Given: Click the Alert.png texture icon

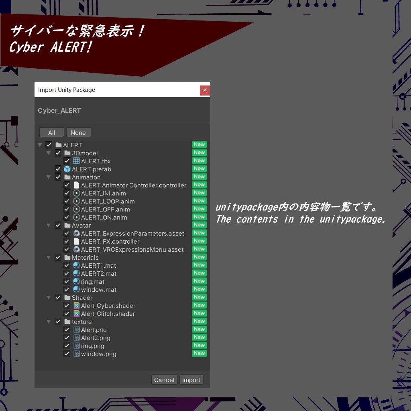Looking at the screenshot, I should (x=76, y=330).
